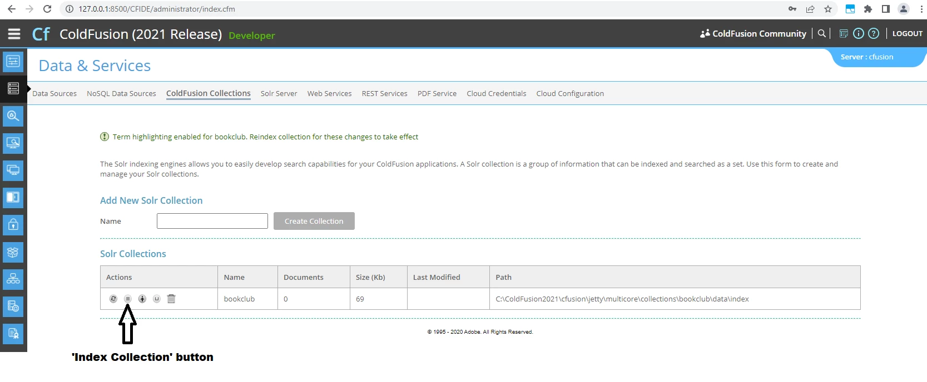Open the REST Services tab
Viewport: 927px width, 382px height.
(x=384, y=93)
